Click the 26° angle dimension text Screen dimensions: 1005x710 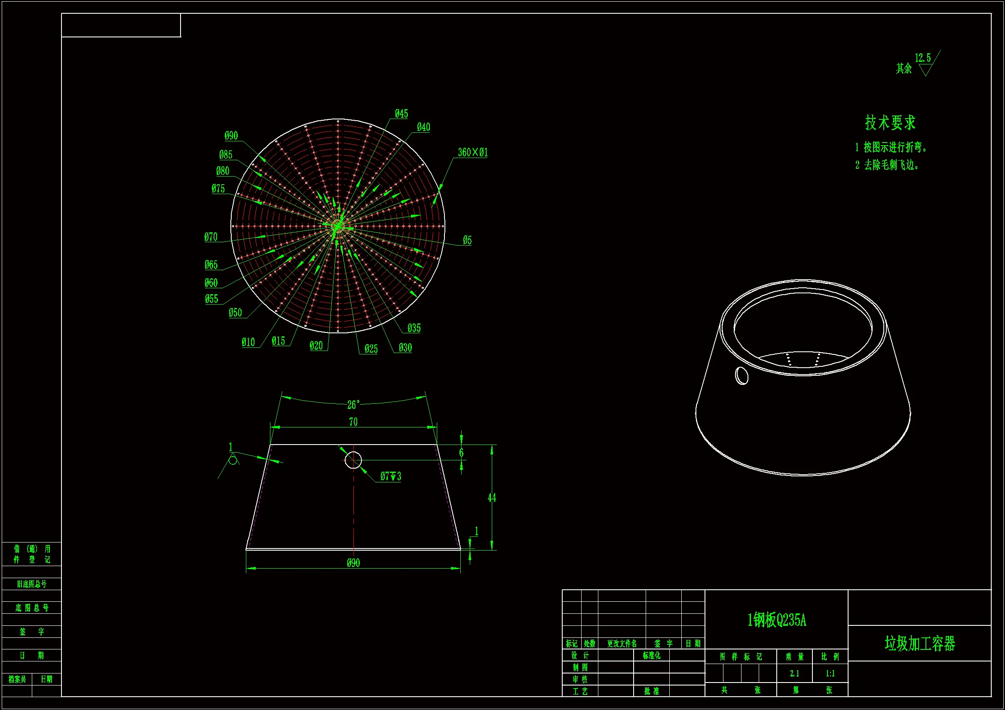[353, 405]
